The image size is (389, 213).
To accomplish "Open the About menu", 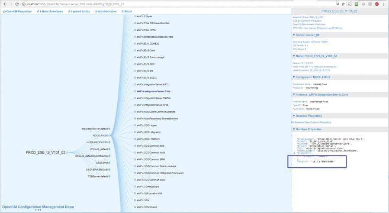I will click(x=127, y=11).
